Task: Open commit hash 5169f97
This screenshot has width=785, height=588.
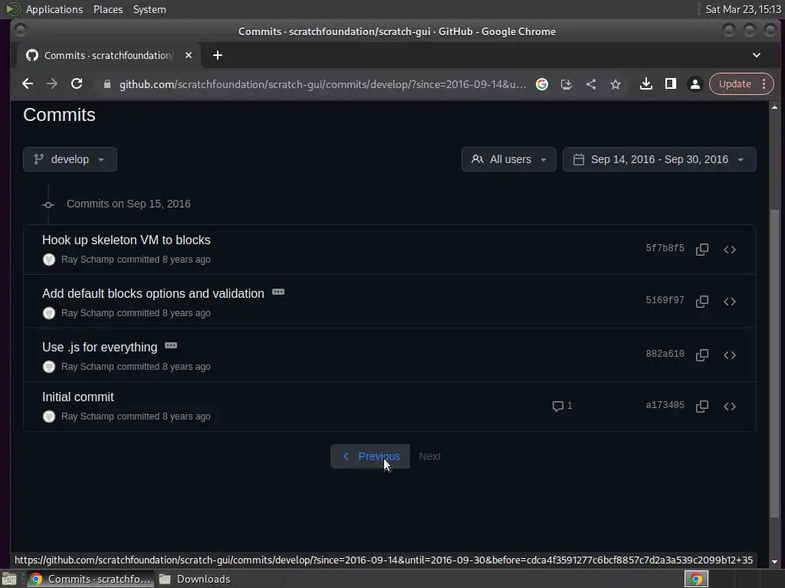Action: coord(665,300)
